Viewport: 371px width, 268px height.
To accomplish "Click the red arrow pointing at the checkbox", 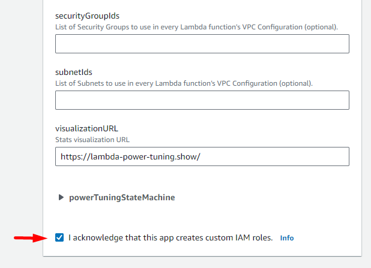I will [x=31, y=238].
